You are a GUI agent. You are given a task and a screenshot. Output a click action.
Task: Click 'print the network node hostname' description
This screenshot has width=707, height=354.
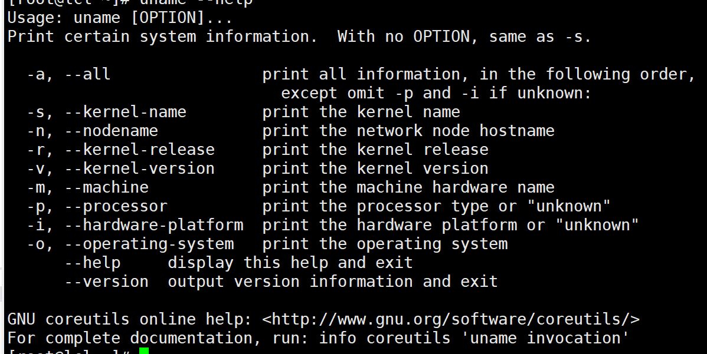[408, 131]
